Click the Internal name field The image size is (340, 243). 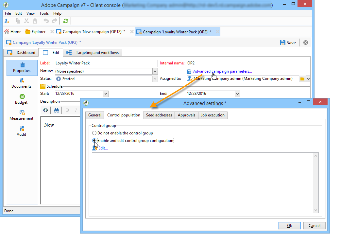248,63
